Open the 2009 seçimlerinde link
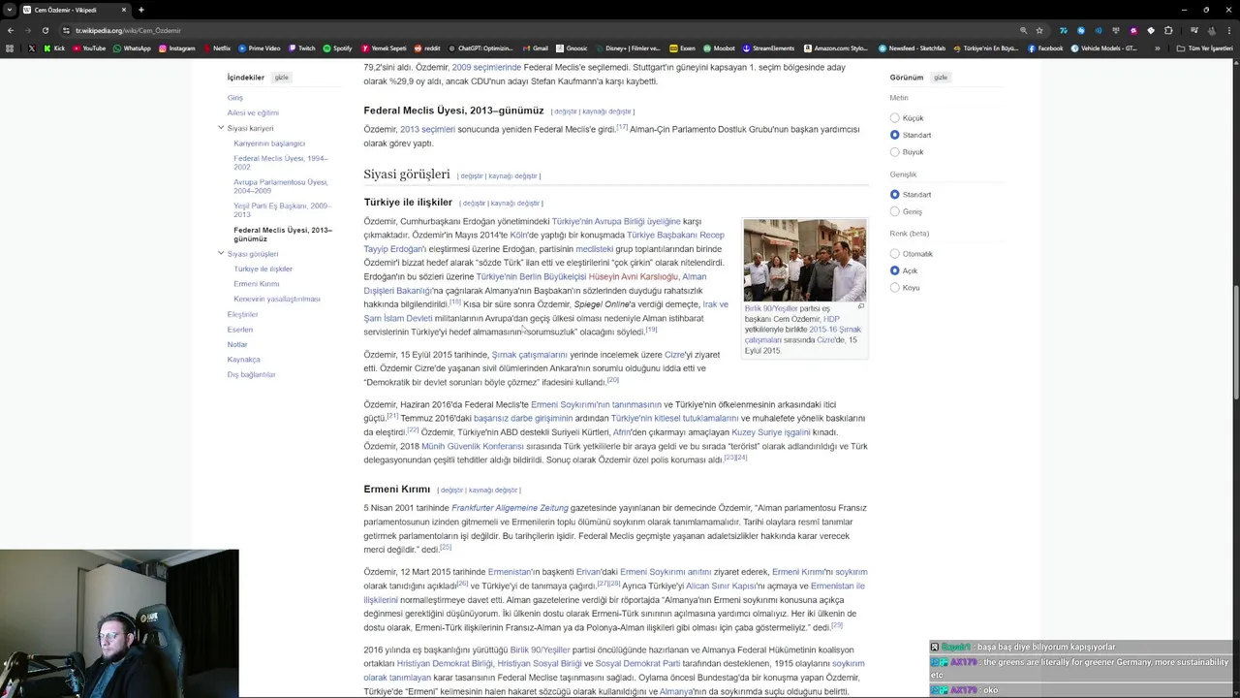 click(486, 68)
